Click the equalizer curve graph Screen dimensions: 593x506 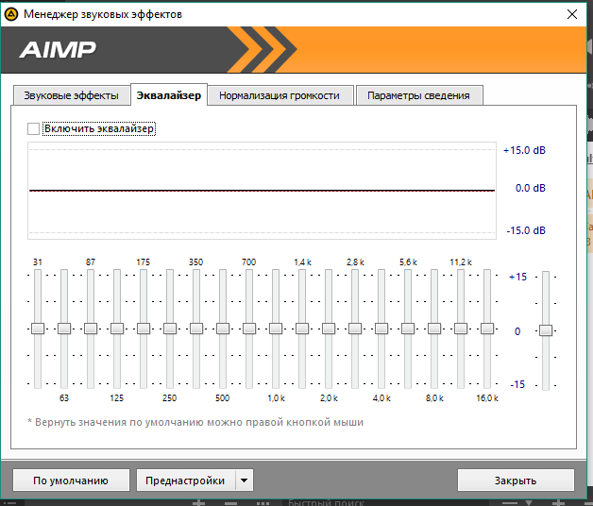[263, 191]
